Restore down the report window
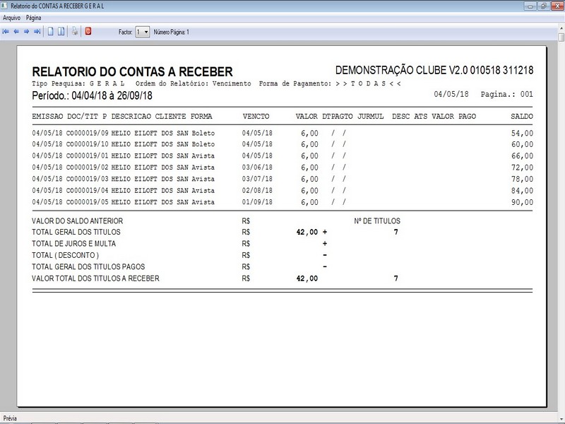565x424 pixels. (x=543, y=6)
